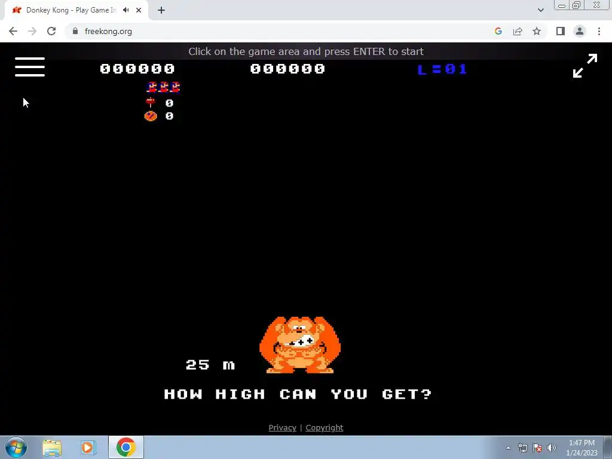Select the Donkey Kong browser tab
Image resolution: width=612 pixels, height=459 pixels.
[76, 10]
